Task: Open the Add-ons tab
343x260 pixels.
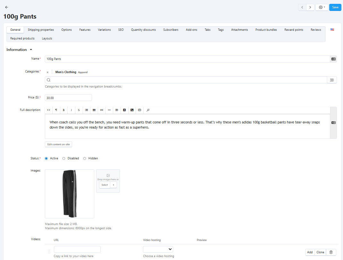Action: click(192, 30)
